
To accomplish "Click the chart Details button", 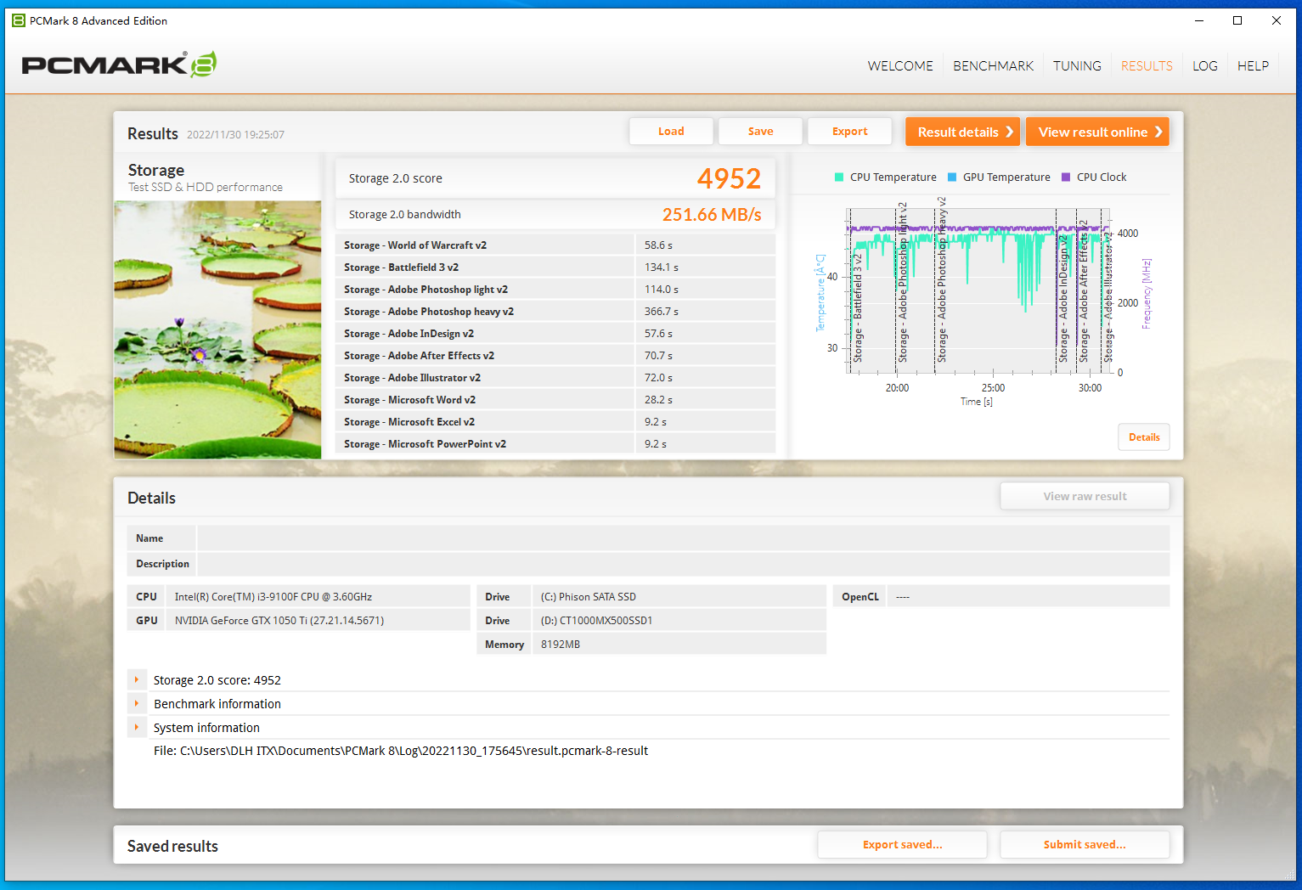I will click(x=1144, y=437).
